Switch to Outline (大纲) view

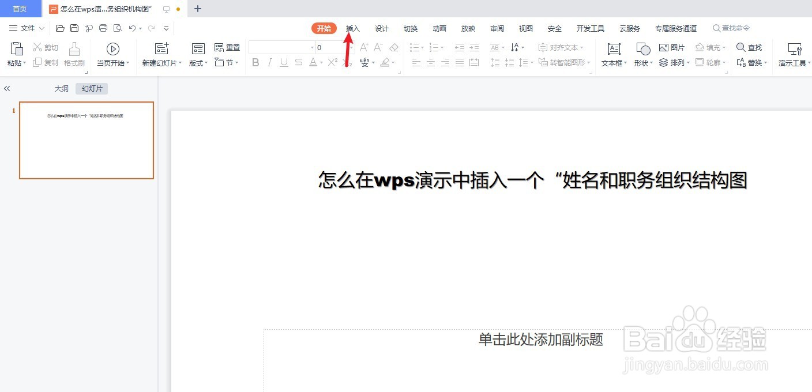(61, 89)
